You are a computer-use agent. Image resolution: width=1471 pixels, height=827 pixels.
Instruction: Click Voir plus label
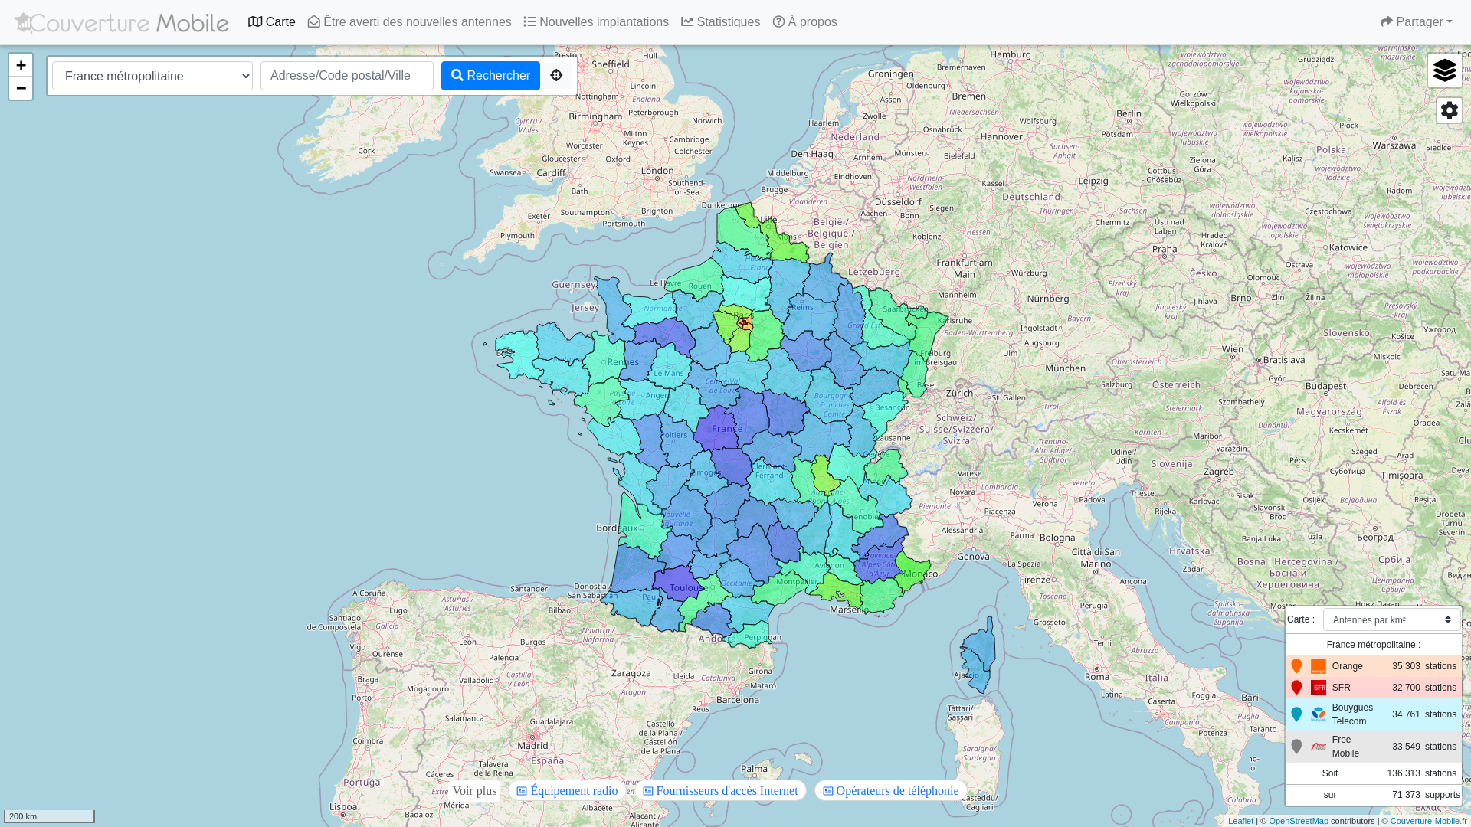(474, 791)
